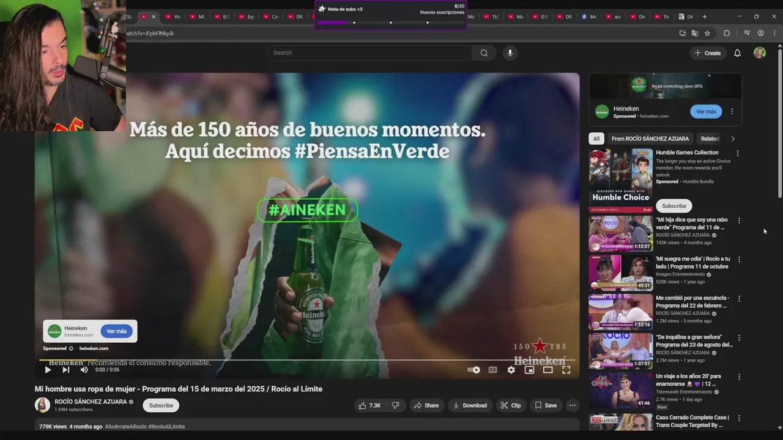Toggle autoplay switch in player
The image size is (783, 440).
coord(473,370)
